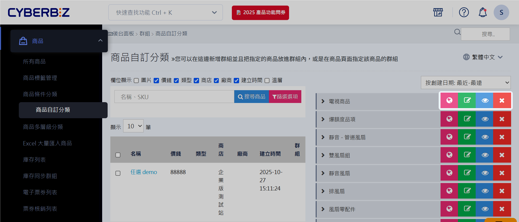
Task: Click the edit icon for 雙風扇組
Action: [467, 155]
